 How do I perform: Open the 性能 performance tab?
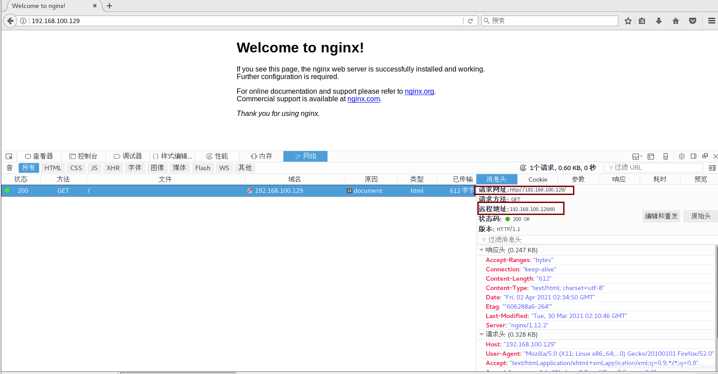coord(217,156)
